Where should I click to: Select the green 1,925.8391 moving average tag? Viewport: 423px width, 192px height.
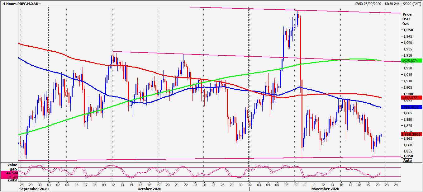coord(412,60)
